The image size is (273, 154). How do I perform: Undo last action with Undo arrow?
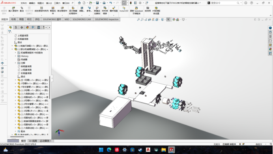coord(110,3)
